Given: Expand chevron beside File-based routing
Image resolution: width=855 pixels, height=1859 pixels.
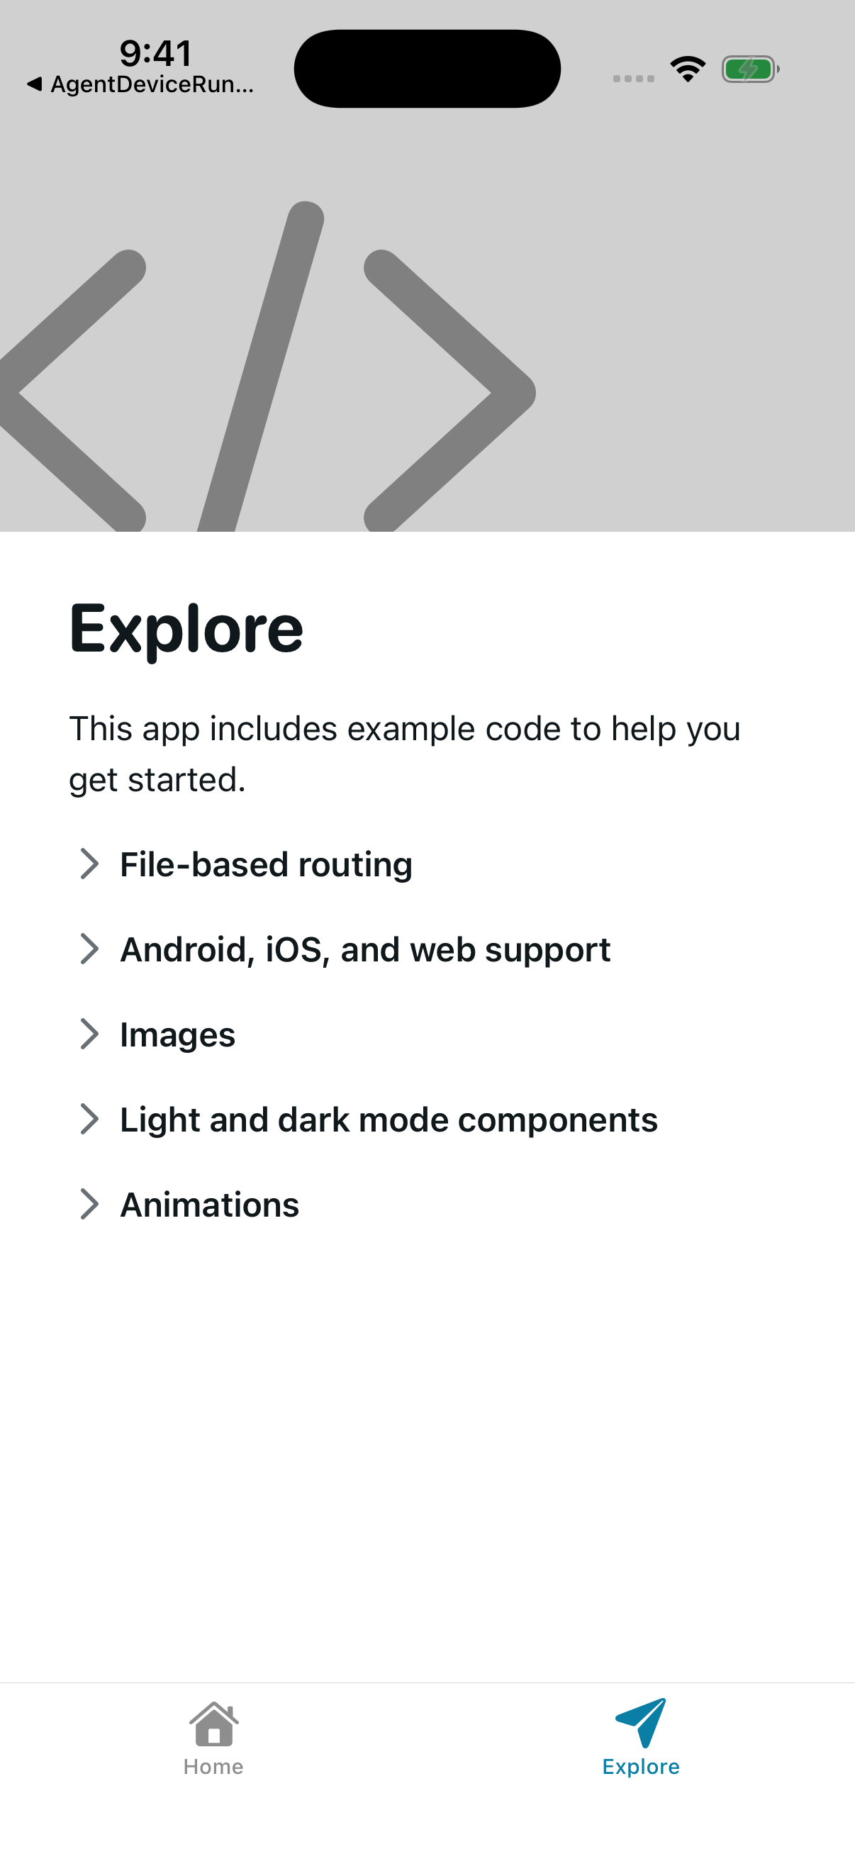Looking at the screenshot, I should point(89,864).
